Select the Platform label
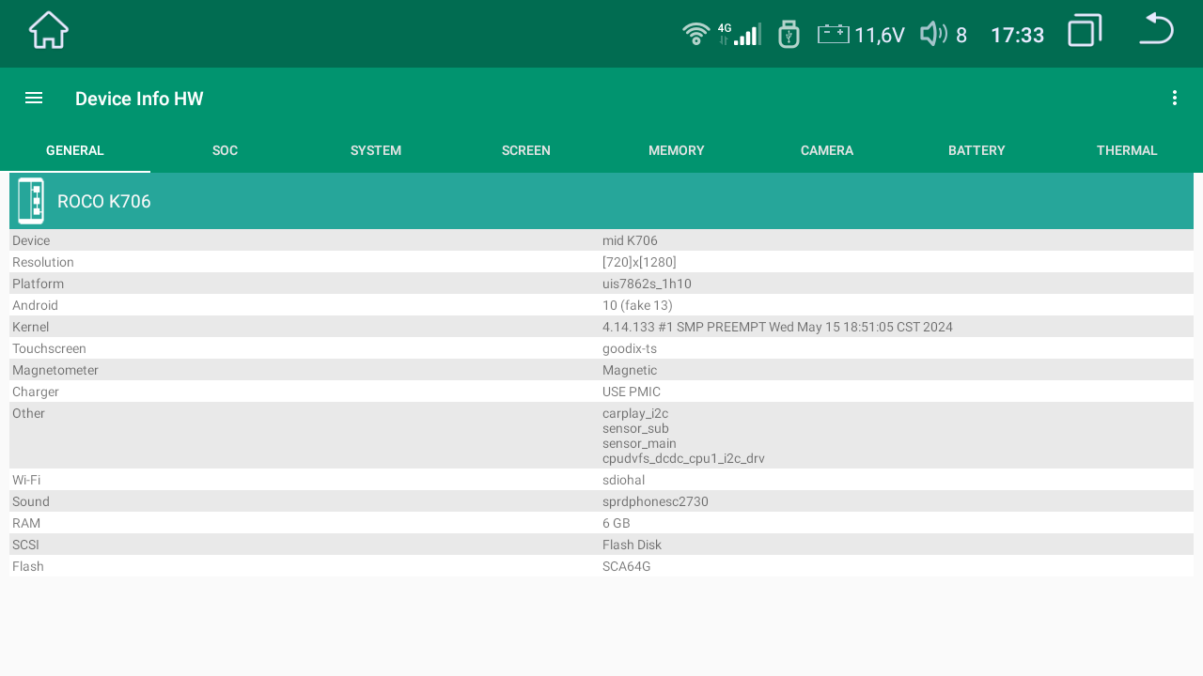Screen dimensions: 1203x676 click(39, 284)
